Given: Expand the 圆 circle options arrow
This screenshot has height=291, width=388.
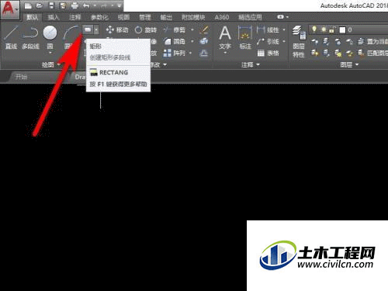Looking at the screenshot, I should [x=50, y=53].
